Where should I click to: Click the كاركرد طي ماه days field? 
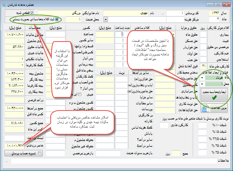[203, 66]
